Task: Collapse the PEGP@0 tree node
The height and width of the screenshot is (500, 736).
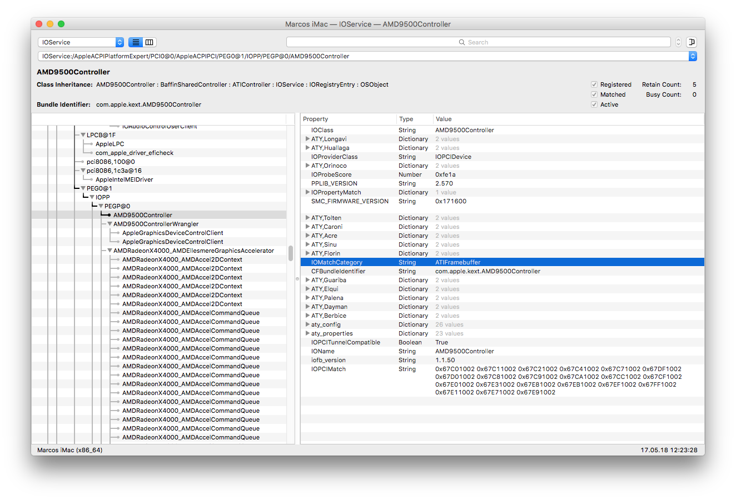Action: tap(101, 206)
